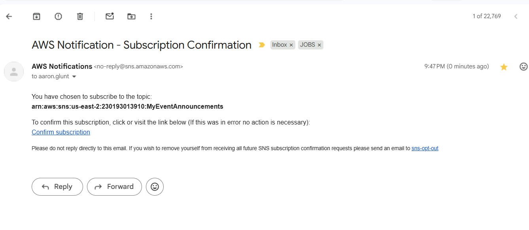Remove the JOBS label
The height and width of the screenshot is (230, 529).
coord(319,45)
